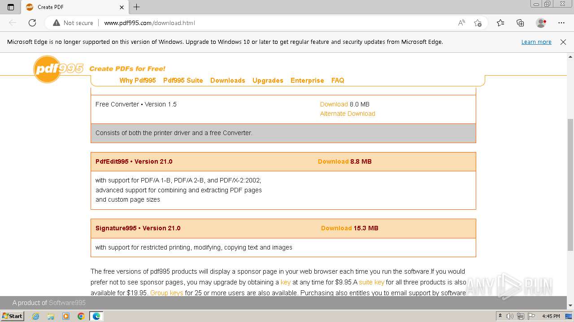This screenshot has height=322, width=574.
Task: Click the Microsoft Edge taskbar icon
Action: point(96,316)
